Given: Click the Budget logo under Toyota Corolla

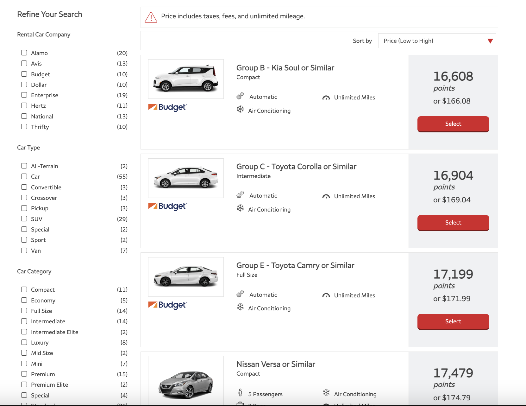Looking at the screenshot, I should pyautogui.click(x=168, y=206).
